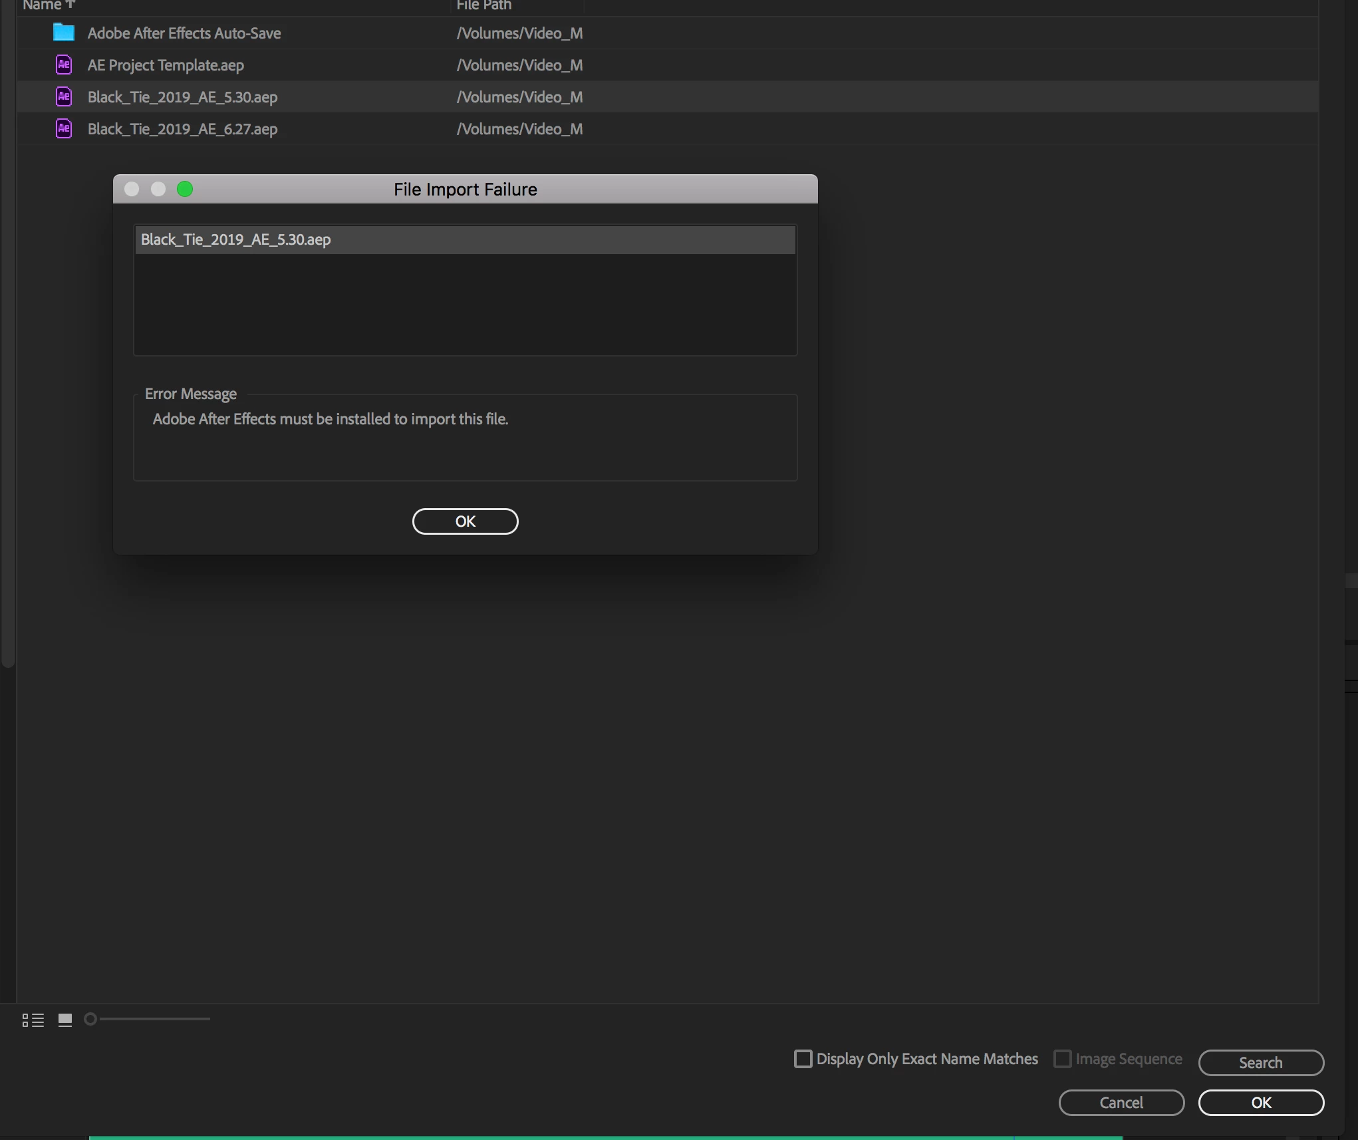Click the thumbnail size slider handle
Viewport: 1358px width, 1140px height.
90,1019
